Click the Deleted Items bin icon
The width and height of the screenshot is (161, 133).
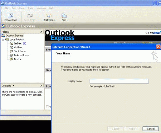point(11,55)
